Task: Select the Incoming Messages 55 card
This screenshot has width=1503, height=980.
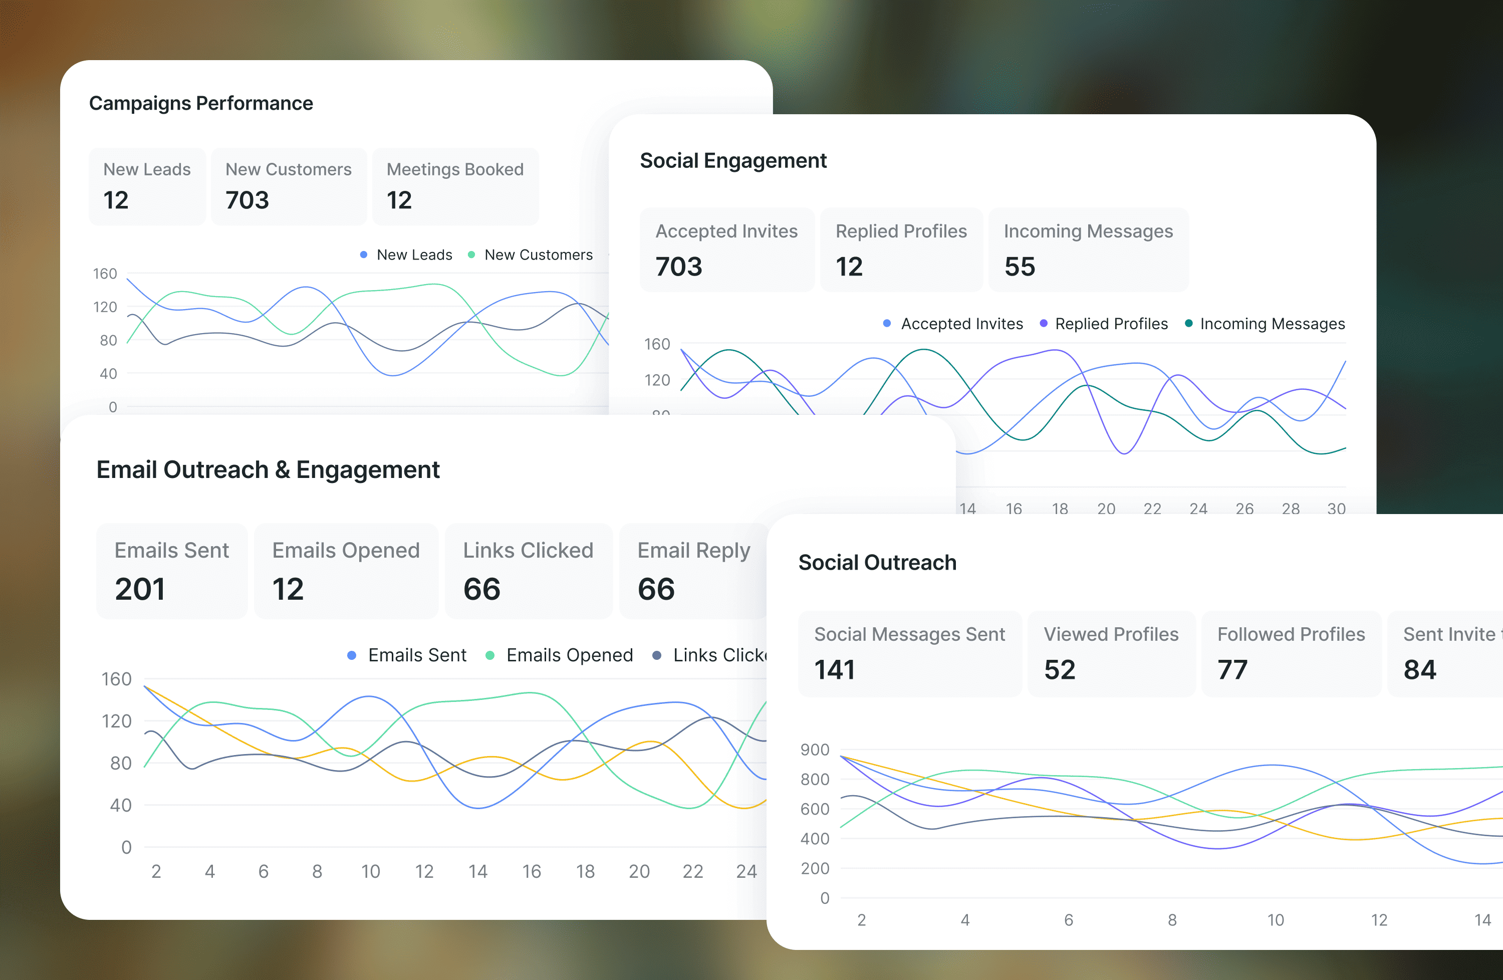Action: tap(1088, 250)
